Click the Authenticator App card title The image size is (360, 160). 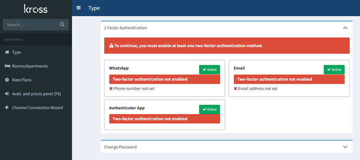[x=127, y=108]
